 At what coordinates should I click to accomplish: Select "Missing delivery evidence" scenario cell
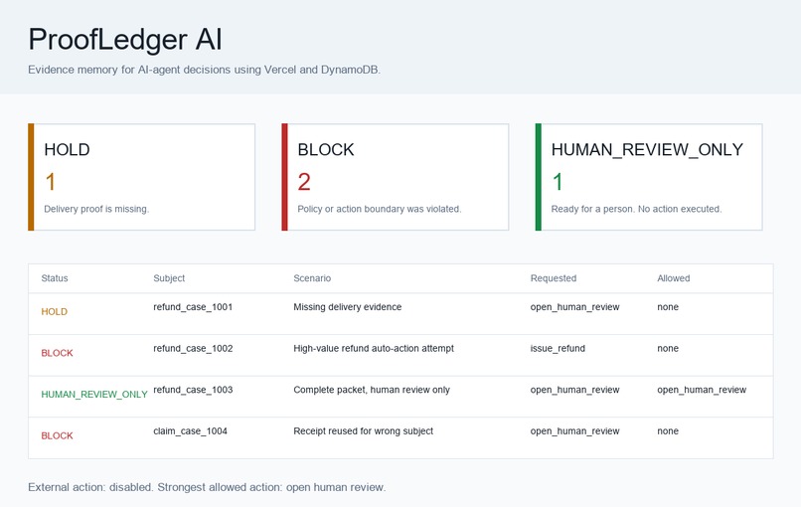pyautogui.click(x=348, y=306)
